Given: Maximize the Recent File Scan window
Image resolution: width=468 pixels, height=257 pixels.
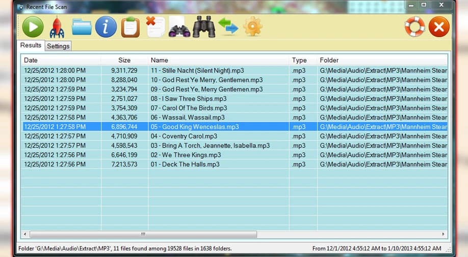Looking at the screenshot, I should [424, 5].
